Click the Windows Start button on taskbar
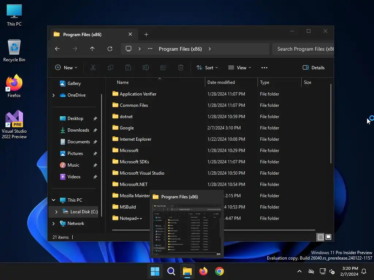 tap(155, 271)
